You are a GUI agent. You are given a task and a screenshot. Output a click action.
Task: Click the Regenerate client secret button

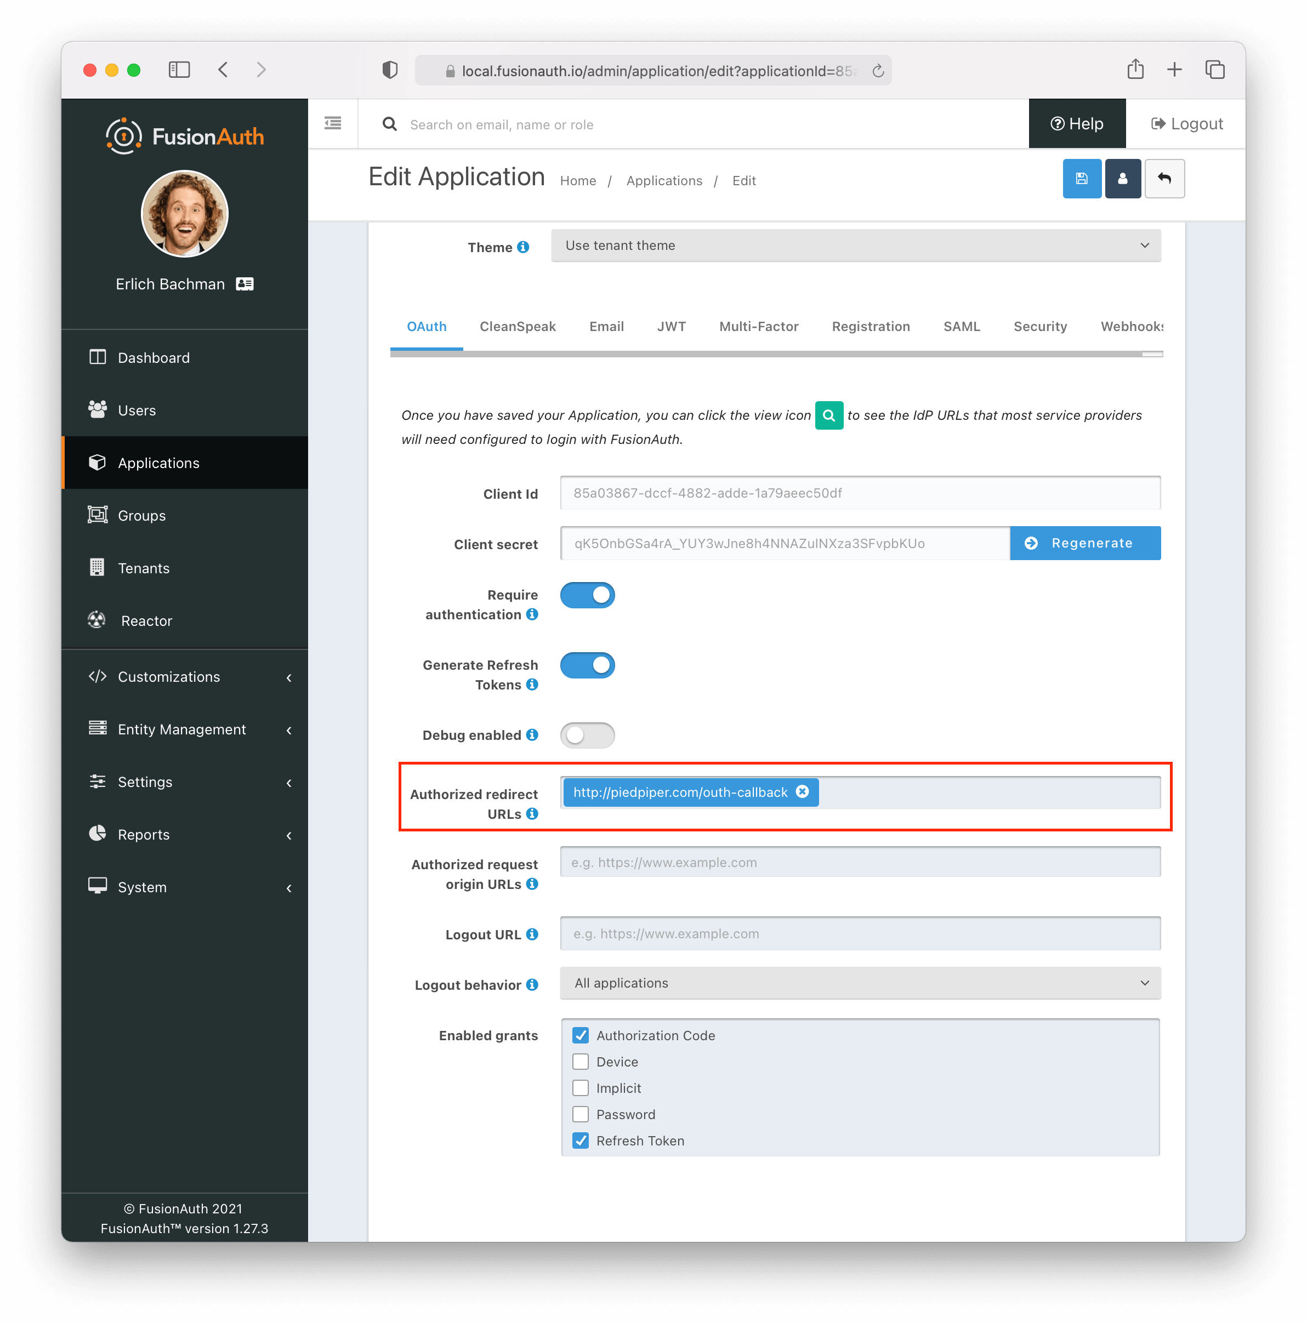[x=1085, y=543]
